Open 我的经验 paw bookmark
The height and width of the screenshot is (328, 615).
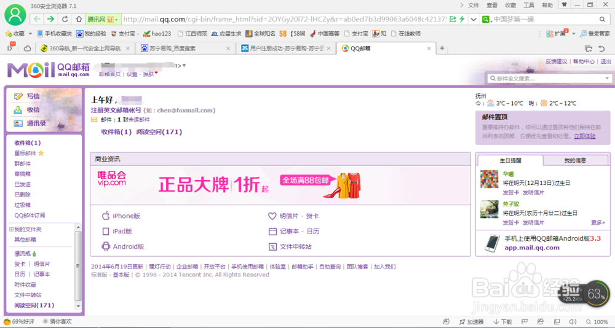92,34
